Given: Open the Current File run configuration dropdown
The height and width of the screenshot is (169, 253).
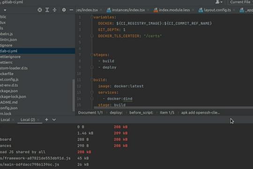Looking at the screenshot, I should [240, 2].
